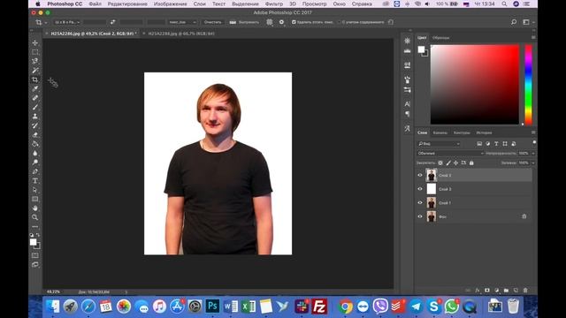Select the Eraser tool
Screen dimensions: 566x318
[35, 134]
